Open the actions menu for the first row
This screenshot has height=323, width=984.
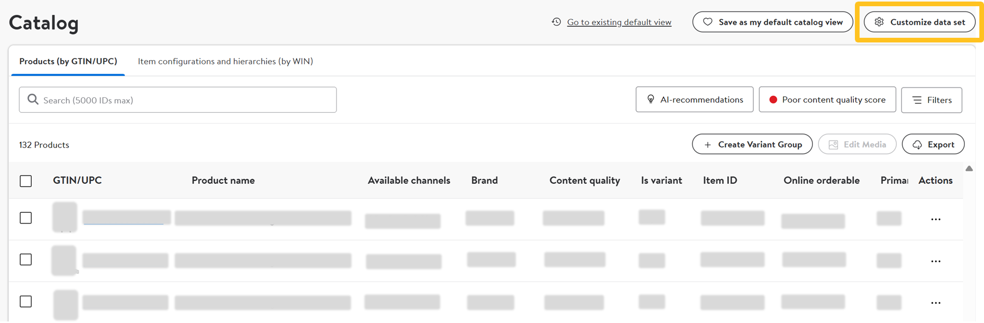click(x=935, y=219)
